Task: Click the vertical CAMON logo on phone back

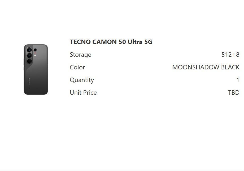Action: [x=29, y=81]
